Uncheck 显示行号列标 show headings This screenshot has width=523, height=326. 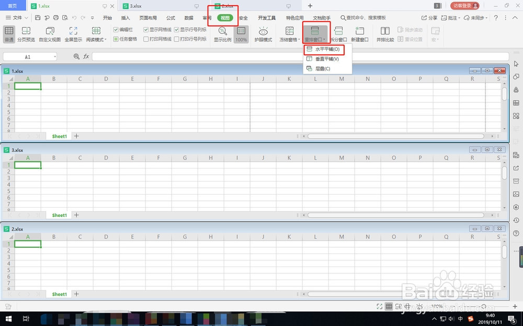point(176,30)
